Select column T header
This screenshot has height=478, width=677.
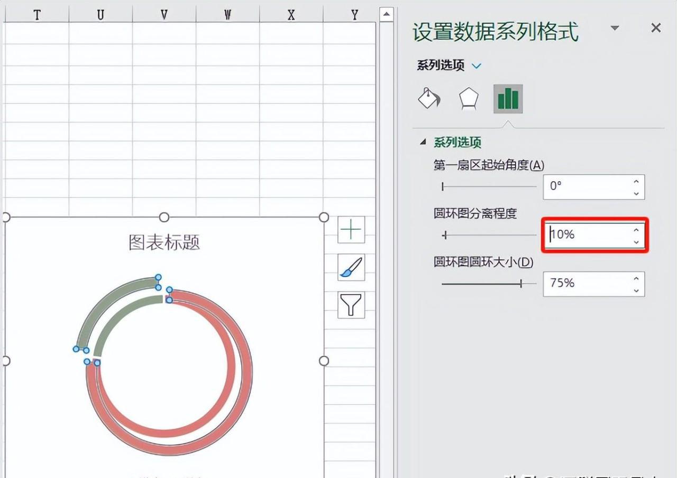(36, 15)
